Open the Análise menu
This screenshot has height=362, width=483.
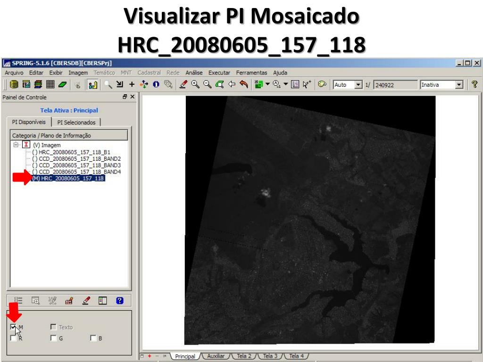pyautogui.click(x=194, y=73)
